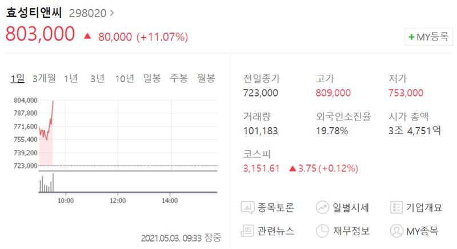Show the 1년 chart view
The width and height of the screenshot is (457, 249).
click(71, 79)
